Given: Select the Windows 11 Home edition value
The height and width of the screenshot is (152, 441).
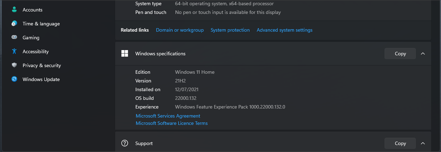Looking at the screenshot, I should pyautogui.click(x=195, y=72).
